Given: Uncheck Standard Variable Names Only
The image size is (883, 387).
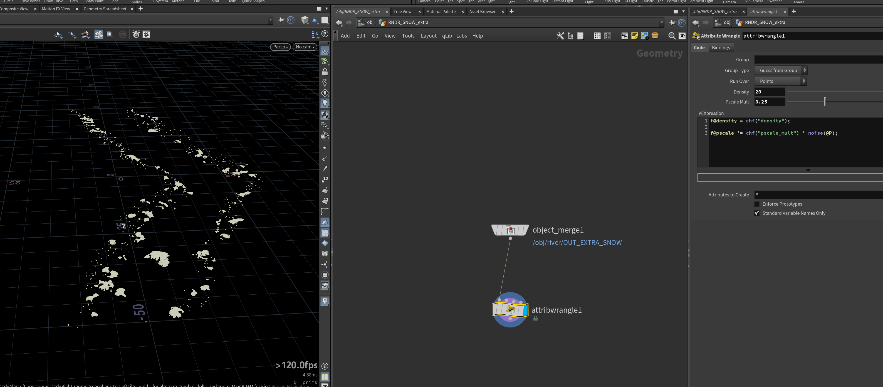Looking at the screenshot, I should 757,213.
